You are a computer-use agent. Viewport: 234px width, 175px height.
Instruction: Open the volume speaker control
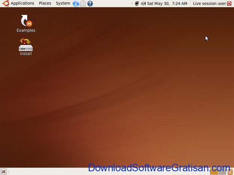pos(143,3)
